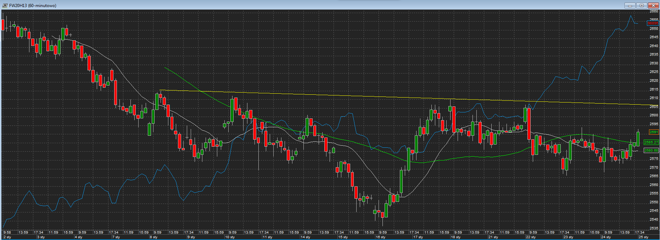Minimize the FW20H13 chart window
This screenshot has height=240, width=660.
(630, 5)
